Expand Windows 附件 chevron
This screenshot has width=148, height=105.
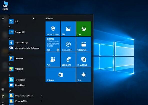point(41,101)
